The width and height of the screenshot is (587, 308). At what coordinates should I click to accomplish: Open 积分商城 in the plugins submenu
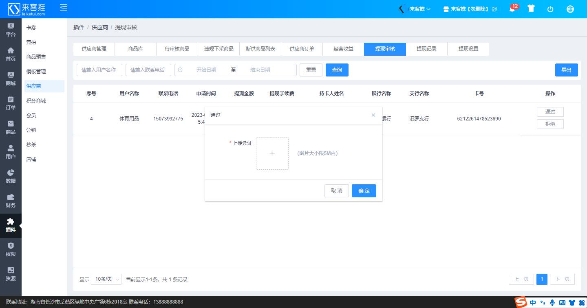click(x=44, y=101)
